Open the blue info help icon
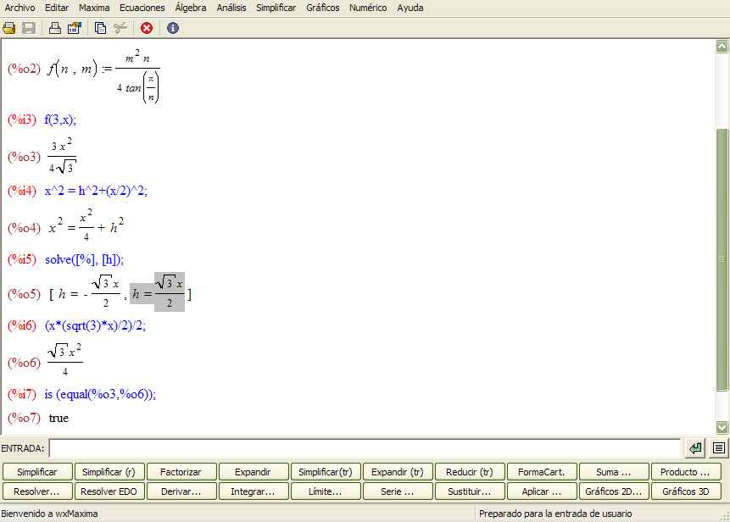Image resolution: width=730 pixels, height=522 pixels. 173,28
